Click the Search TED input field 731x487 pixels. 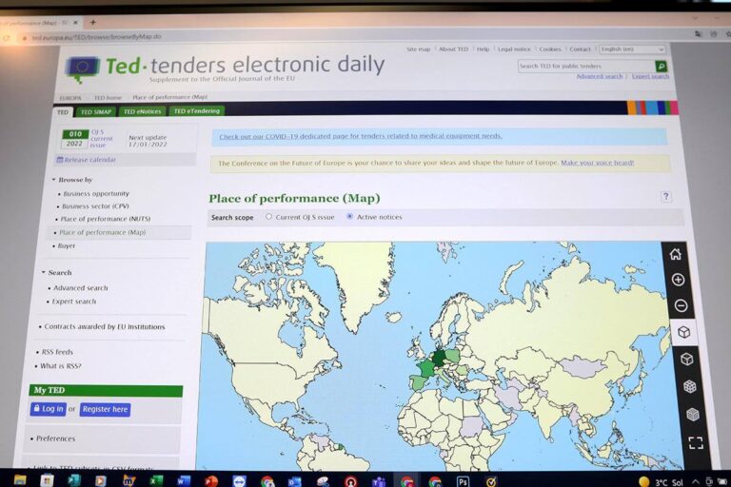(x=584, y=67)
